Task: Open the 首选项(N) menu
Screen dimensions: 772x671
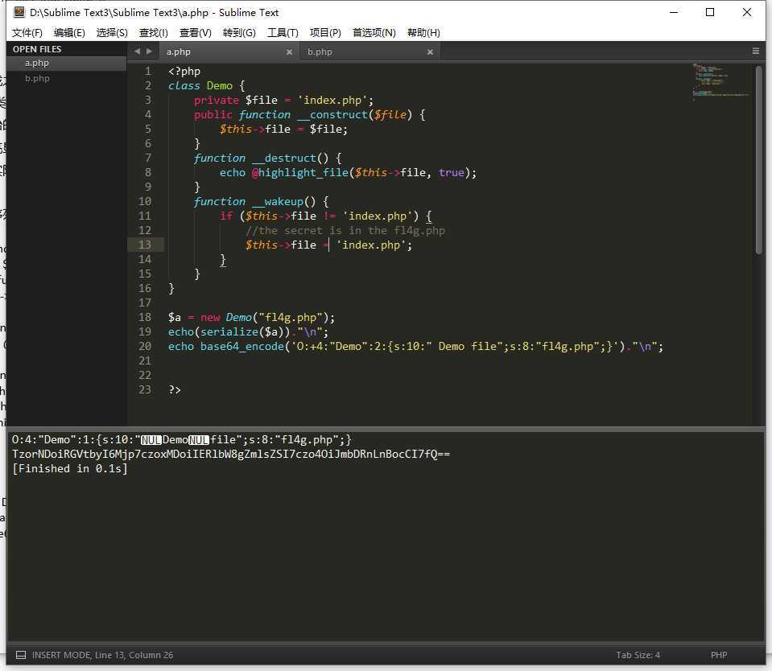Action: [x=374, y=32]
